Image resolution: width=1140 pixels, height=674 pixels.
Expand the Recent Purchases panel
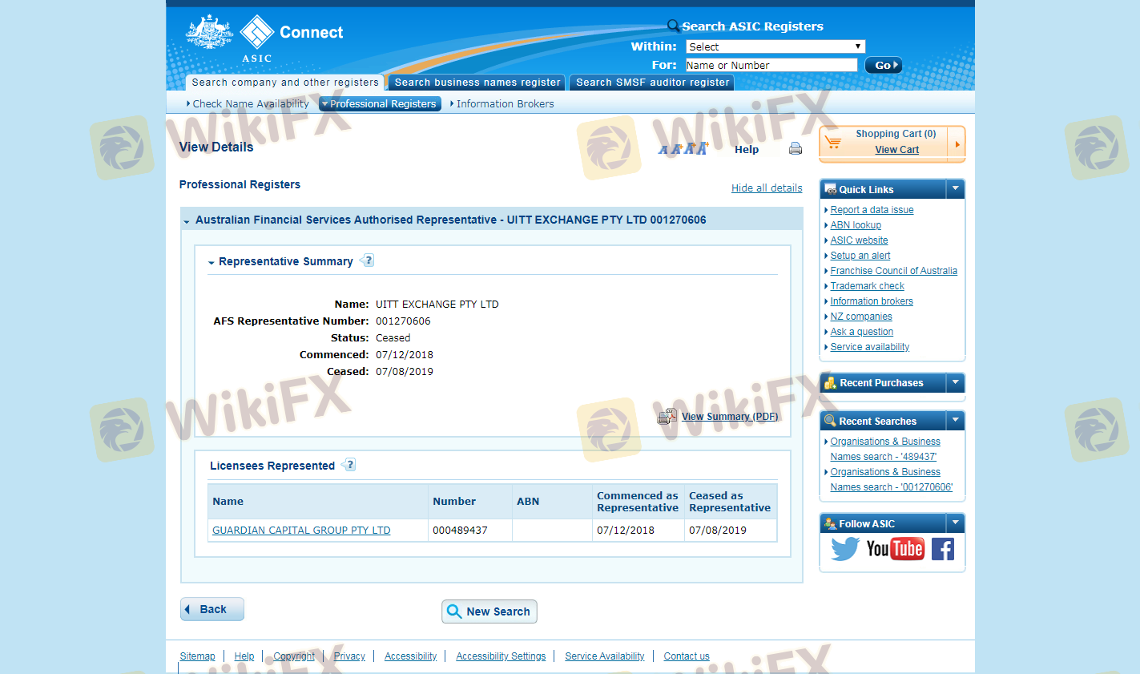click(x=955, y=383)
